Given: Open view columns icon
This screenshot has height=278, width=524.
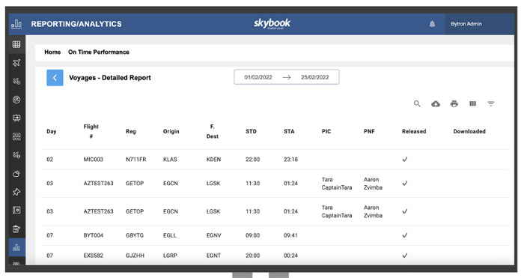Looking at the screenshot, I should pyautogui.click(x=472, y=103).
